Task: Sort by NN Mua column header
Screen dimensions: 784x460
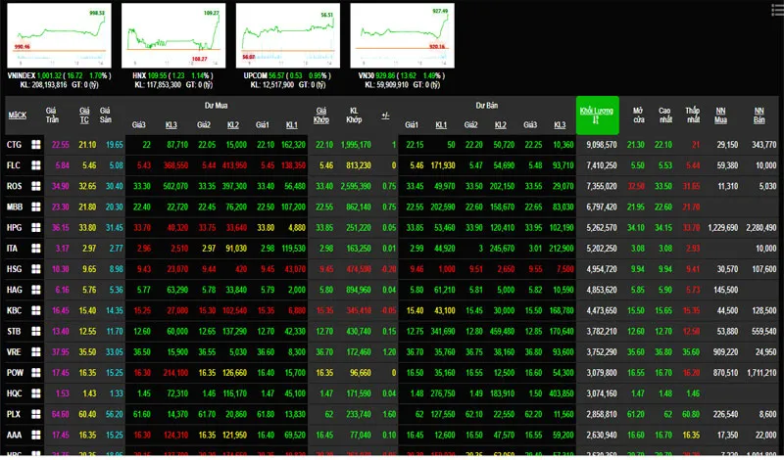Action: tap(720, 115)
